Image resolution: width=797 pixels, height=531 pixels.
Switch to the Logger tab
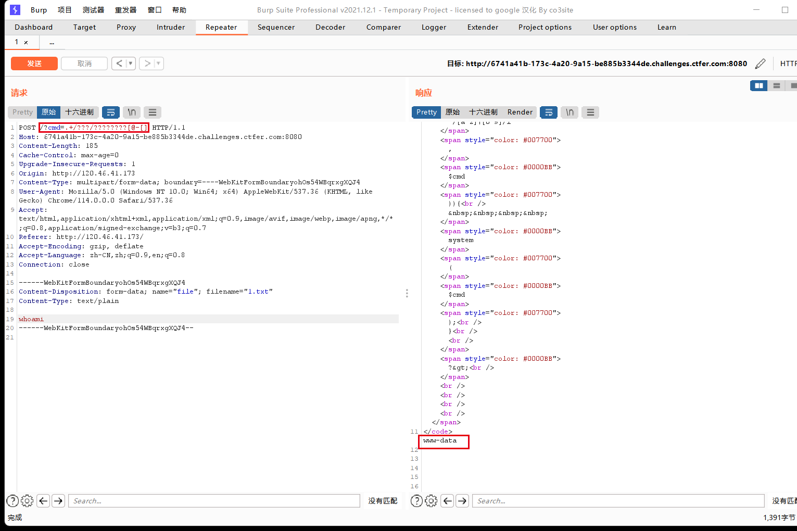434,27
